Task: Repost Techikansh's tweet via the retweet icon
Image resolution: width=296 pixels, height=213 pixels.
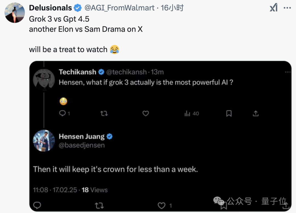Action: pos(104,113)
